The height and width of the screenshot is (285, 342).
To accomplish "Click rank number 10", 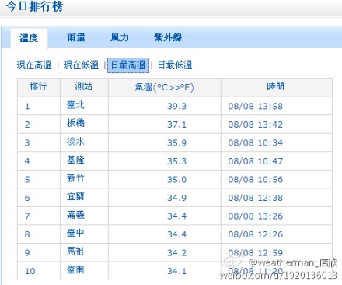I will tap(30, 271).
